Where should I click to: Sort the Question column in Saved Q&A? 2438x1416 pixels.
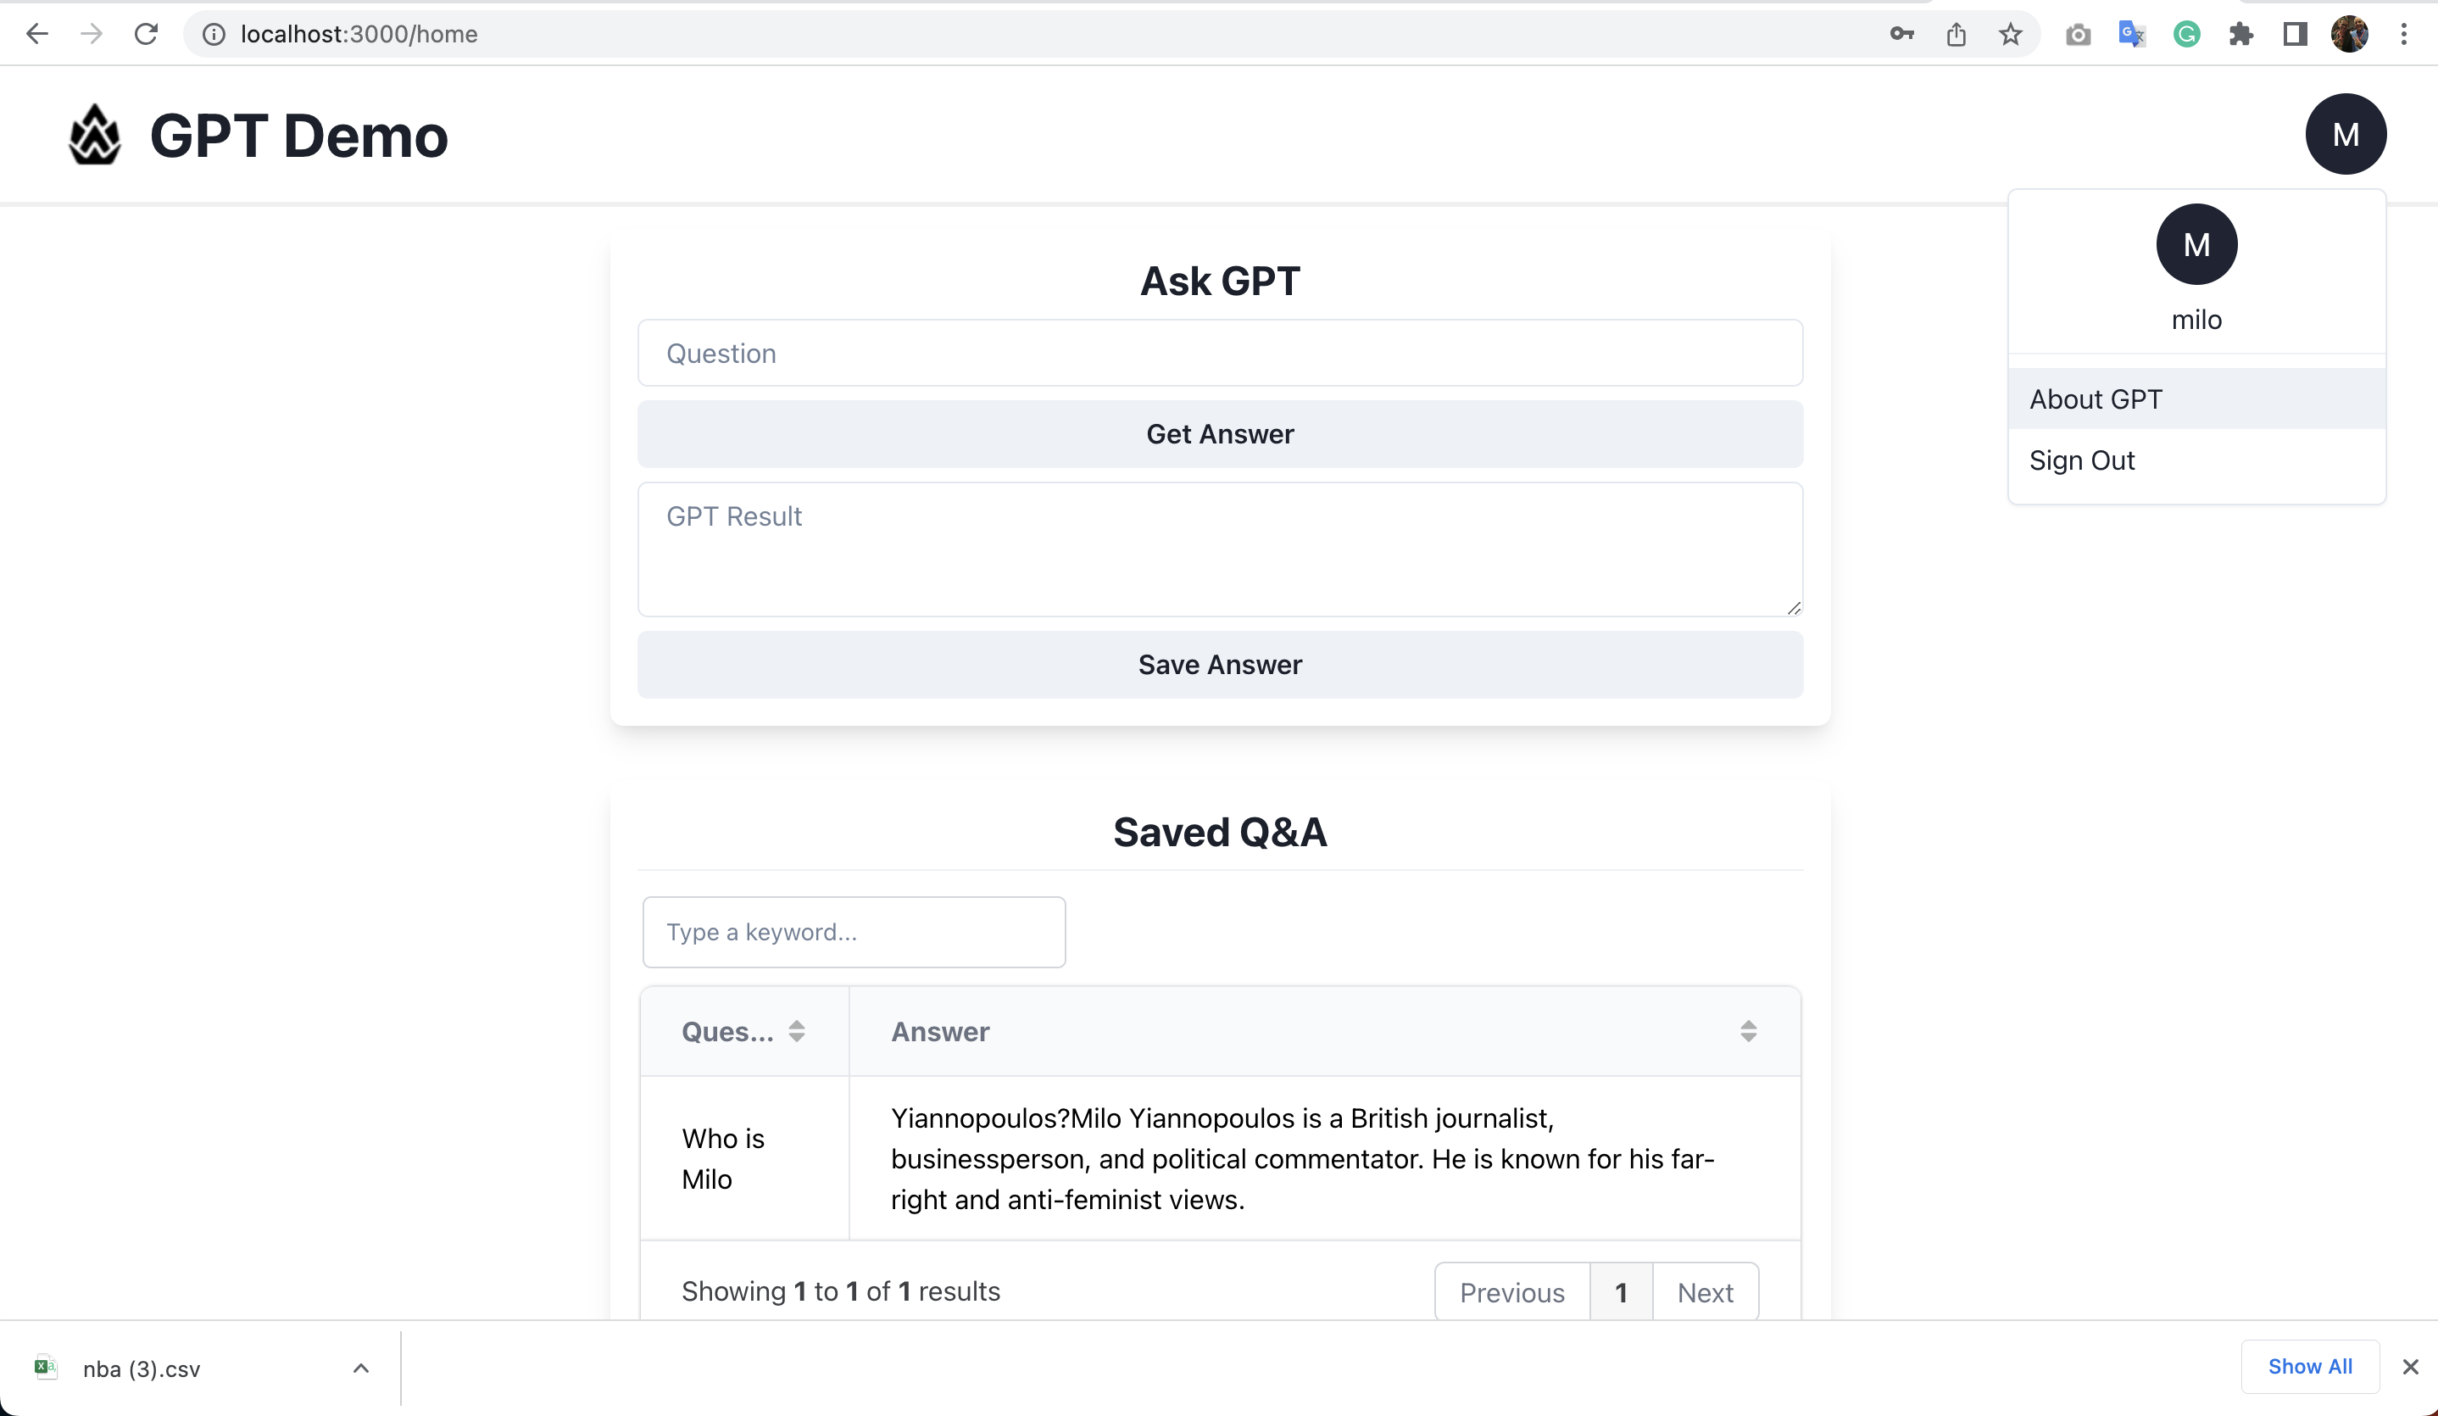(x=799, y=1031)
